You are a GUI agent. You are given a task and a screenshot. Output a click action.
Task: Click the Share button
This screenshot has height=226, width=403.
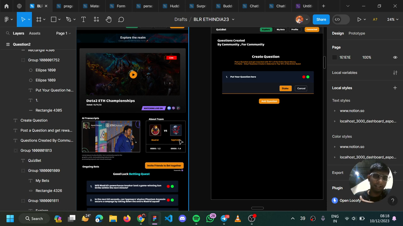(321, 19)
